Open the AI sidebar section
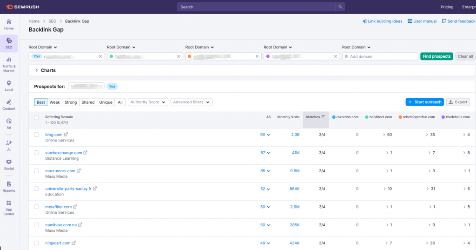Screen dimensions: 476x250 9,146
